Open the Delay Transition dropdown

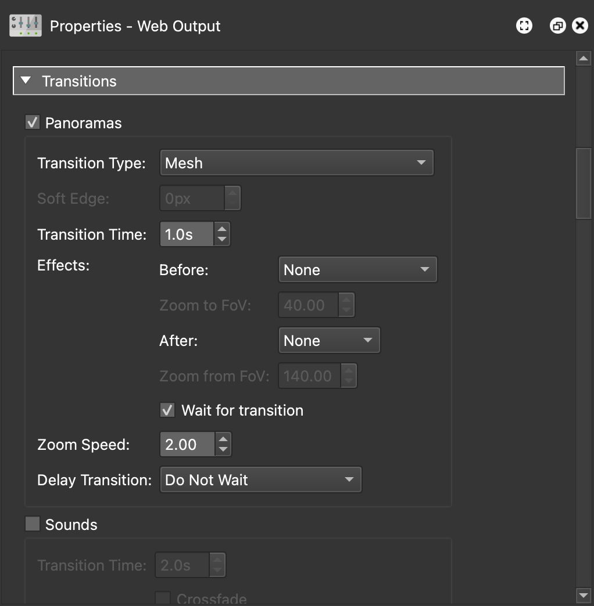click(x=349, y=479)
